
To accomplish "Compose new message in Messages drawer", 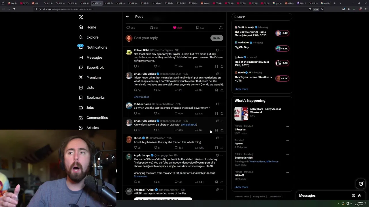I will (353, 195).
